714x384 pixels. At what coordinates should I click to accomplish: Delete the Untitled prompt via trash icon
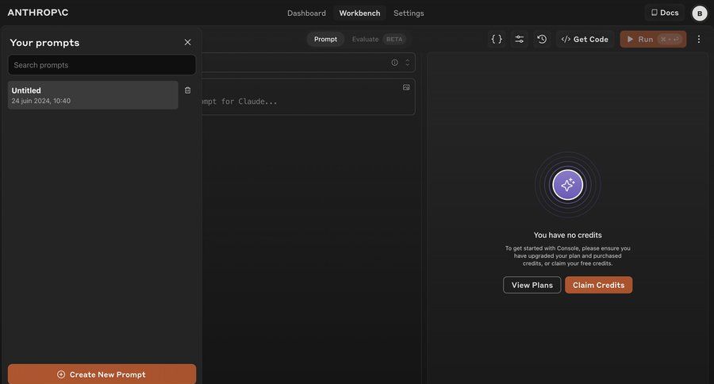click(x=187, y=90)
